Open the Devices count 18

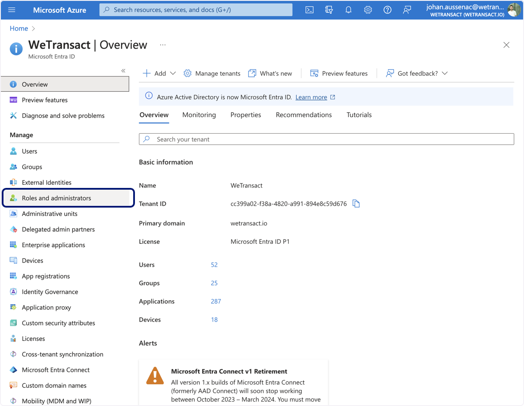pos(214,320)
